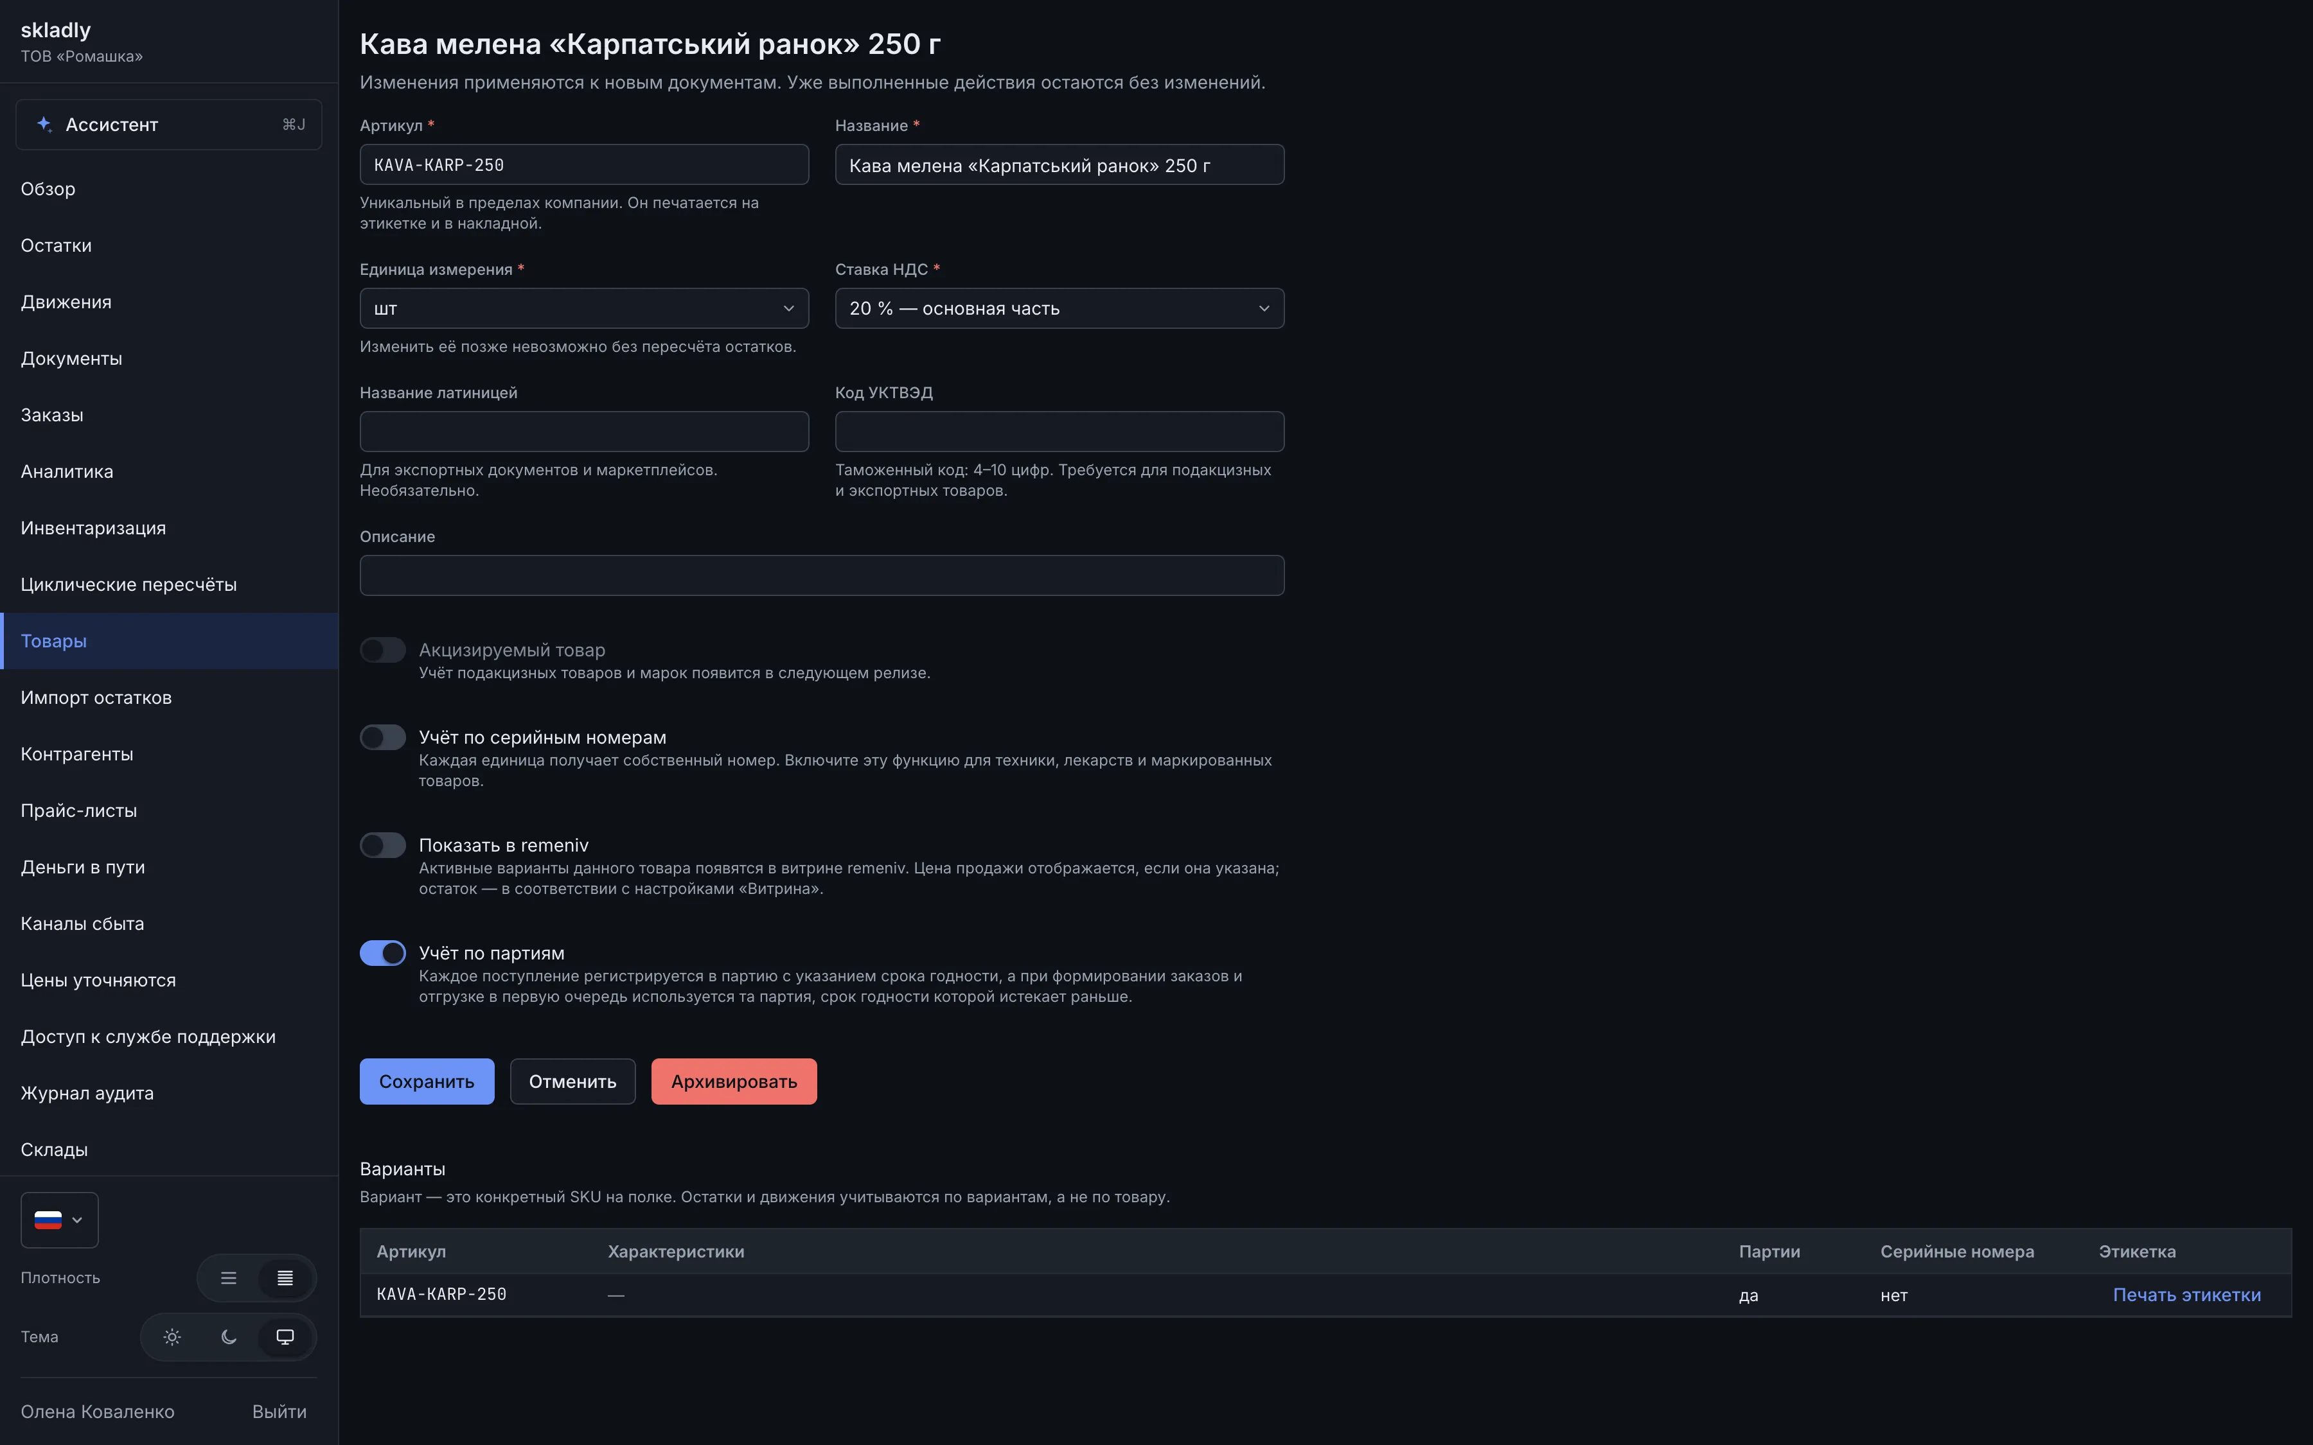Open Аналитика page
The height and width of the screenshot is (1445, 2313).
click(169, 471)
